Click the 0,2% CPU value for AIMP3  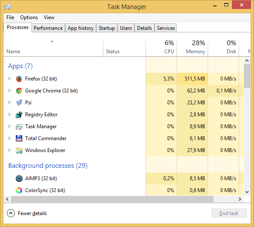click(168, 178)
